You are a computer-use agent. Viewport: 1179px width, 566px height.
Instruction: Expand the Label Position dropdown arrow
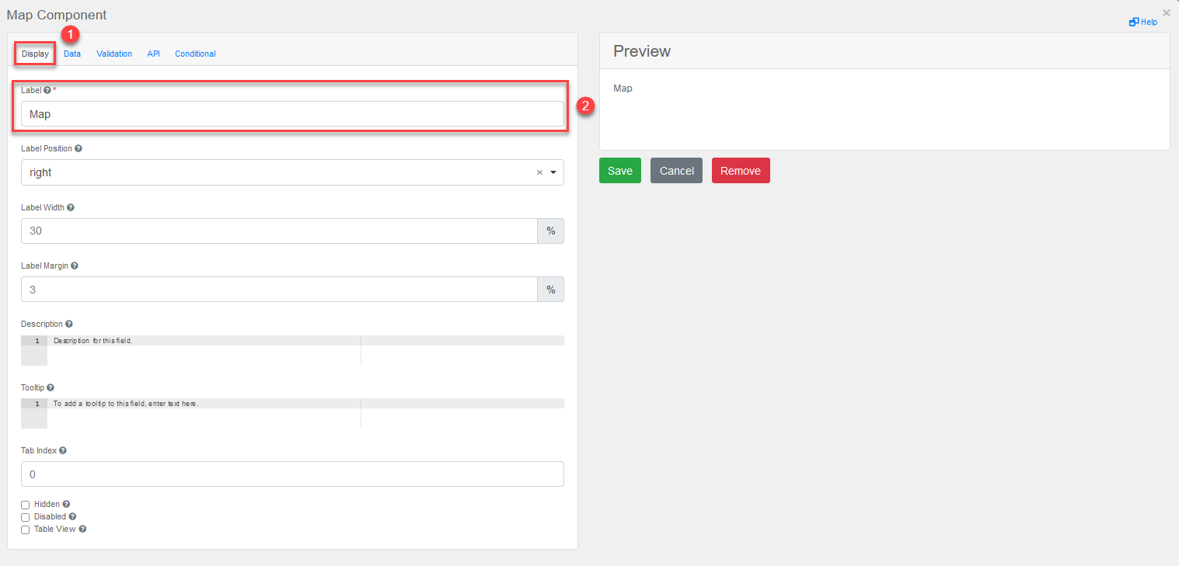click(x=553, y=172)
